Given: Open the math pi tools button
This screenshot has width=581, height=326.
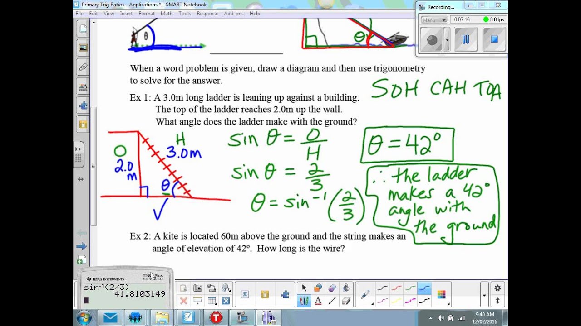Looking at the screenshot, I should pos(245,294).
